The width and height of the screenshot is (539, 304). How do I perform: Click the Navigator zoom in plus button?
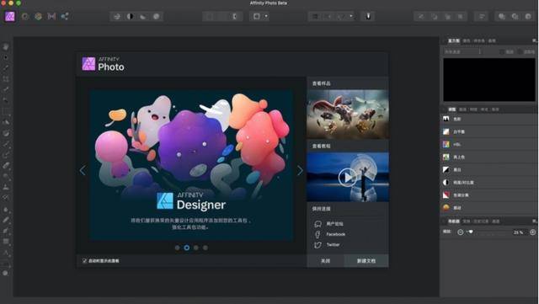(532, 232)
